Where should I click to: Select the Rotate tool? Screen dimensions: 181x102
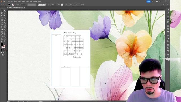(2, 25)
